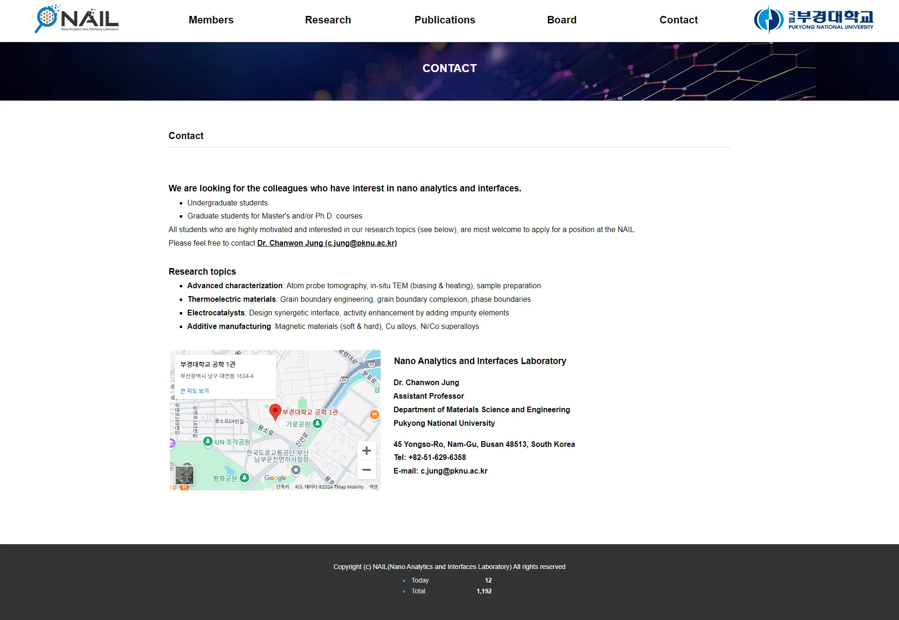
Task: Click the orange restaurant marker on map
Action: [374, 415]
